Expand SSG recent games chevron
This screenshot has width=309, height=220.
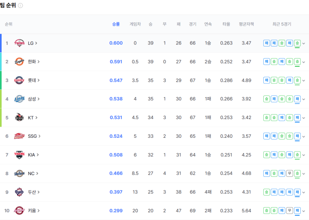pyautogui.click(x=304, y=137)
